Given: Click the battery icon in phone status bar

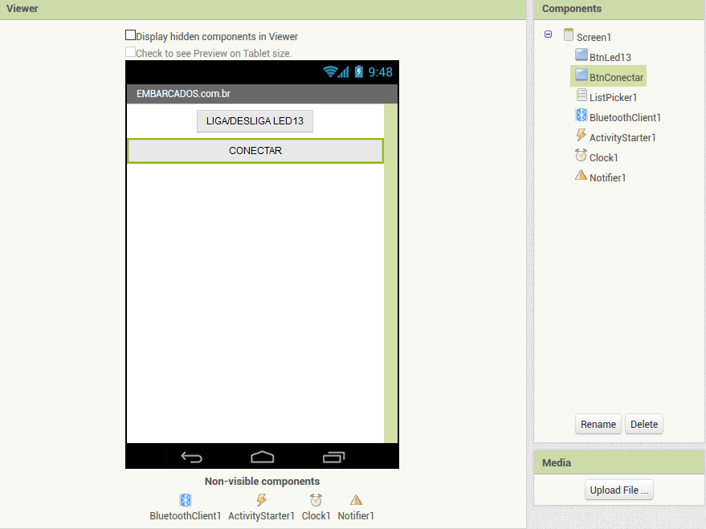Looking at the screenshot, I should tap(359, 71).
